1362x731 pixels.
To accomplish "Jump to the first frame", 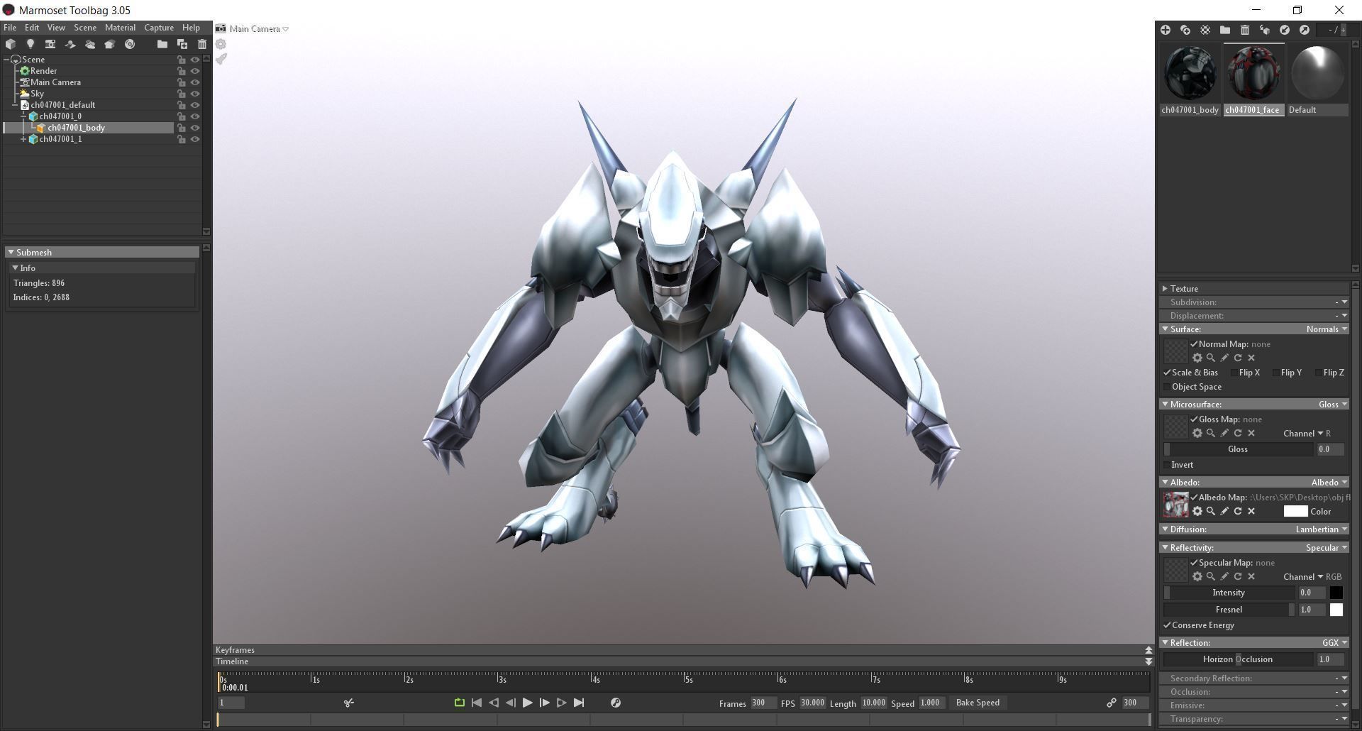I will pyautogui.click(x=477, y=703).
